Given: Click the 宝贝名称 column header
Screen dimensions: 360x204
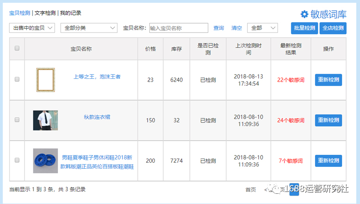Looking at the screenshot, I should click(81, 49).
